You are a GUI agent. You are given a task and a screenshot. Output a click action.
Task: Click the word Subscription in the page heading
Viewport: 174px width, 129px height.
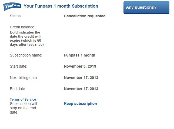[x=85, y=6]
